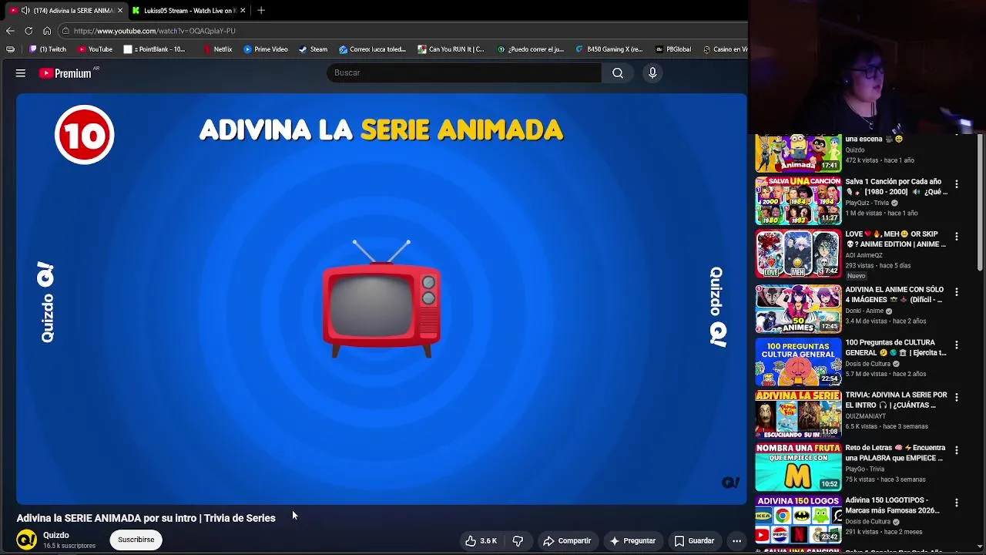986x555 pixels.
Task: Subscribe with the Suscribirse button
Action: [136, 540]
